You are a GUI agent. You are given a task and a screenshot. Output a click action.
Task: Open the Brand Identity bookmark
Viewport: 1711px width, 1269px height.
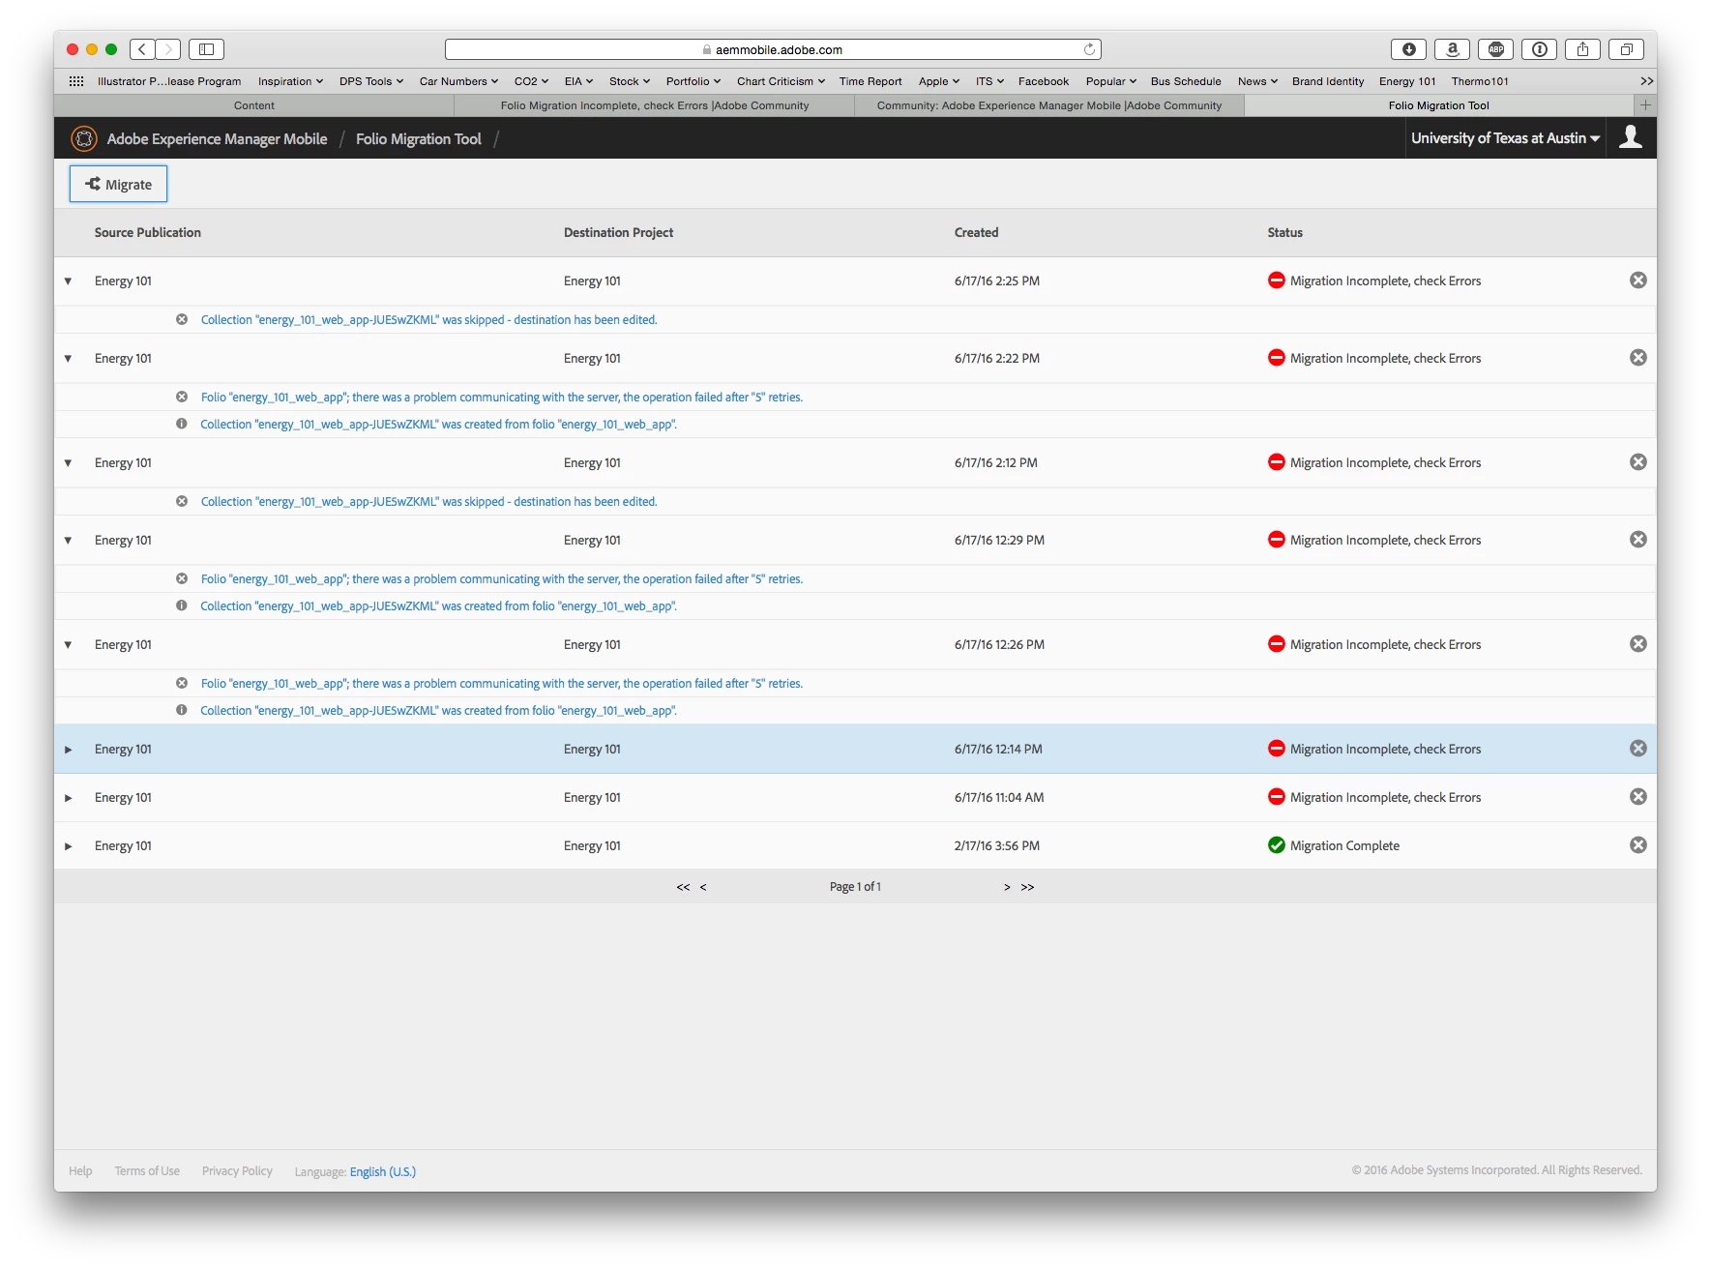(1328, 81)
